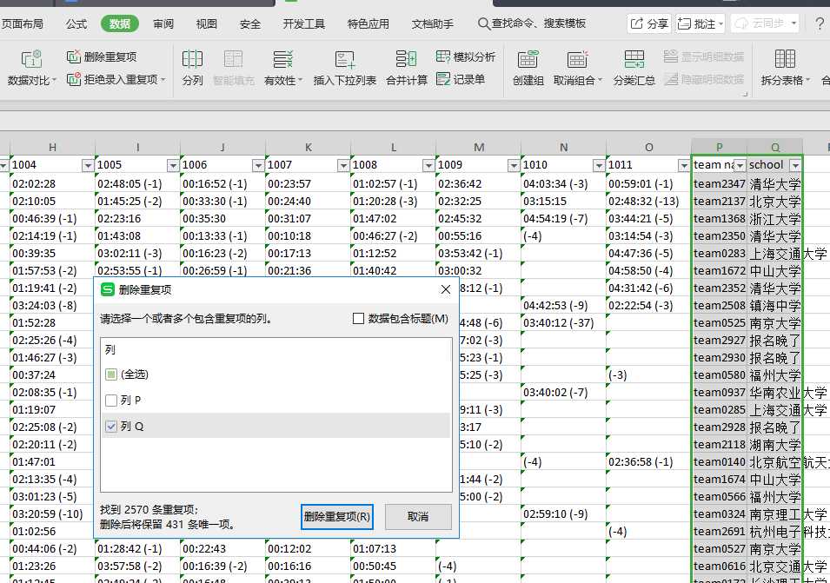Open the 记录单 record form

click(x=461, y=79)
